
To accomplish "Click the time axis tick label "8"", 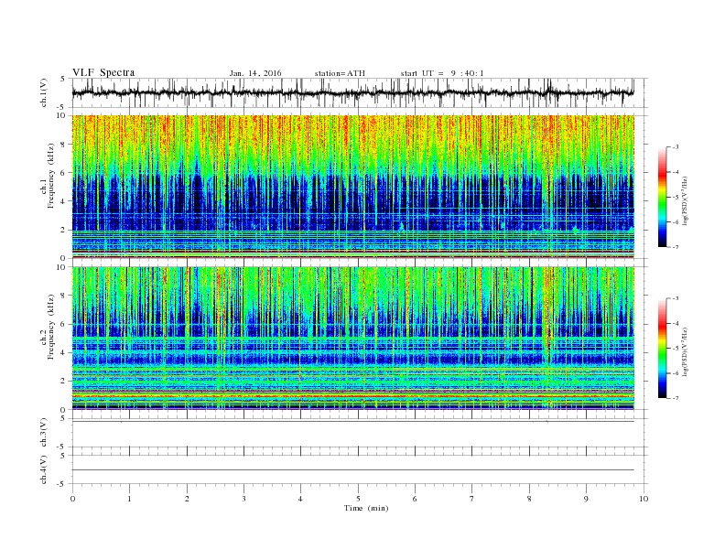I will (x=529, y=499).
